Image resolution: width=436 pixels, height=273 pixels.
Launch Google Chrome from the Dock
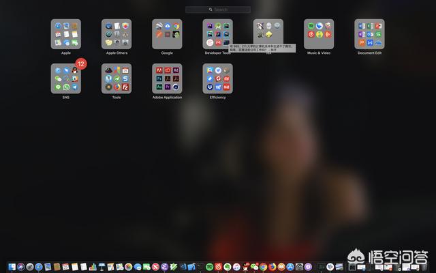pyautogui.click(x=264, y=267)
